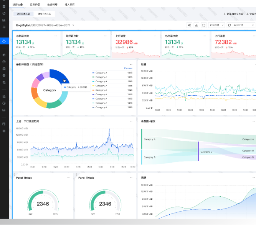Click the gauge dashboard icon in the sidebar
The image size is (256, 225).
click(4, 13)
